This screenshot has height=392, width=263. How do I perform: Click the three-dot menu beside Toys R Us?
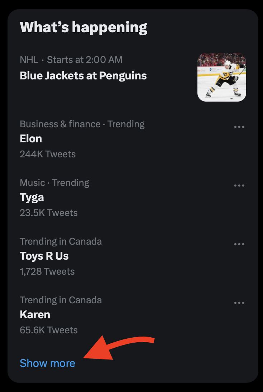pos(239,244)
